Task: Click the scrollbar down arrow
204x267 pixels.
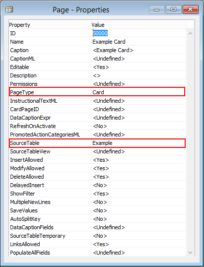Action: pyautogui.click(x=191, y=252)
